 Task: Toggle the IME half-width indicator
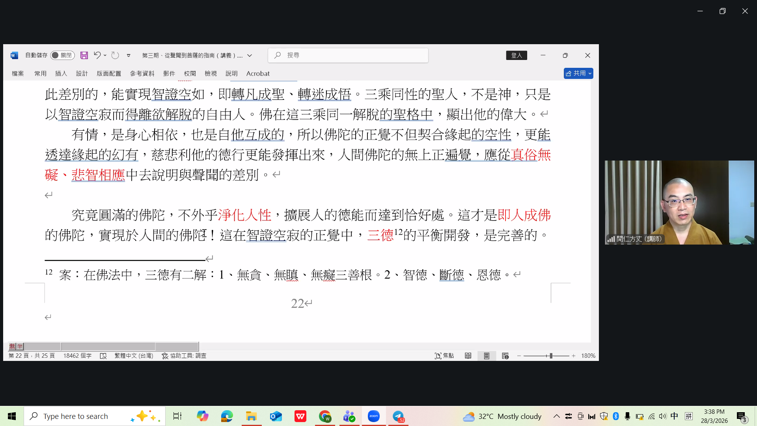point(20,346)
